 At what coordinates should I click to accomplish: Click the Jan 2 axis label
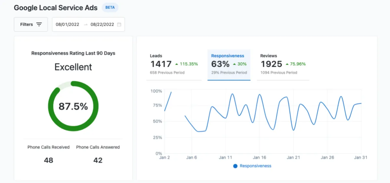pos(164,158)
